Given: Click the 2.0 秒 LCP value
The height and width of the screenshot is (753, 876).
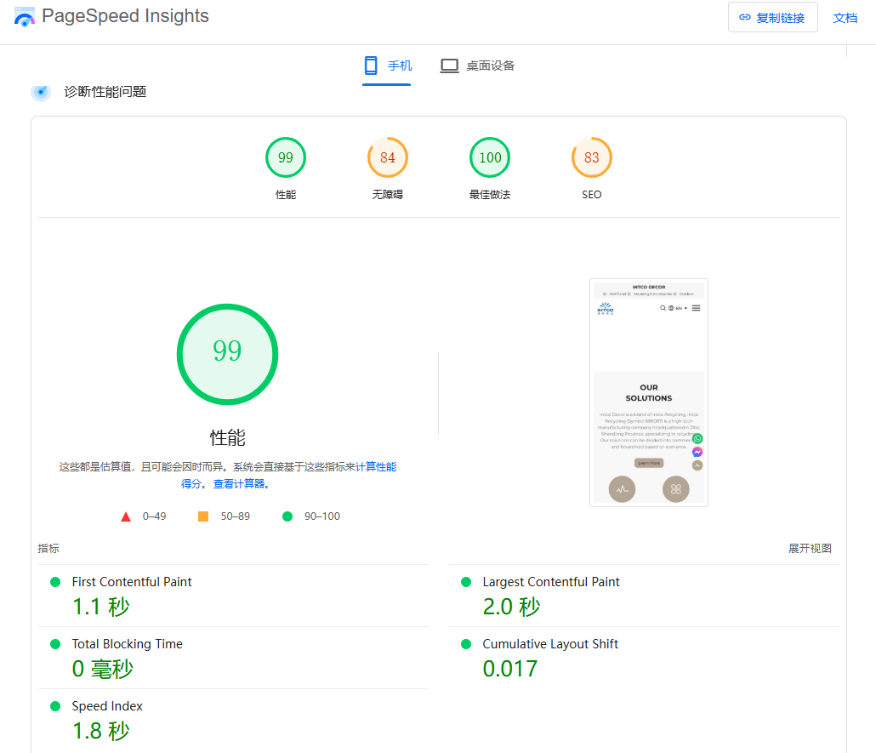Looking at the screenshot, I should click(x=512, y=607).
